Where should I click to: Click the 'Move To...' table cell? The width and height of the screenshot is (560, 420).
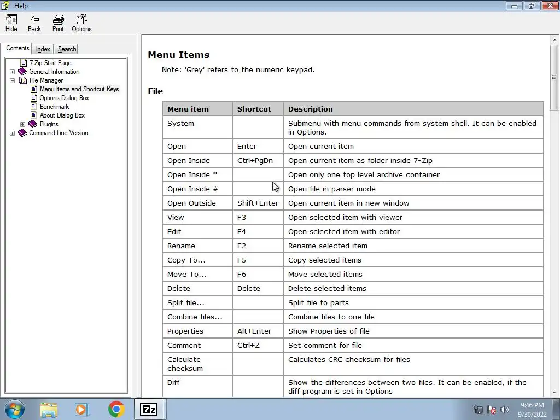coord(197,275)
